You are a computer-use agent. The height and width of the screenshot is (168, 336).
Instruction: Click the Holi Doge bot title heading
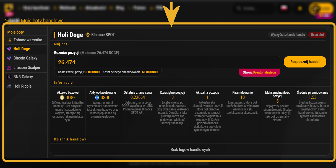click(70, 35)
